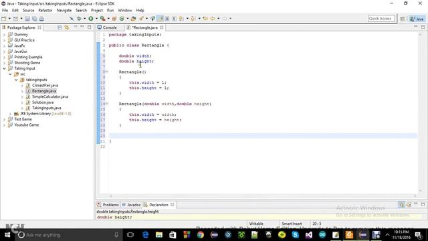Image resolution: width=428 pixels, height=241 pixels.
Task: Switch to the Javadoc tab
Action: pos(131,205)
